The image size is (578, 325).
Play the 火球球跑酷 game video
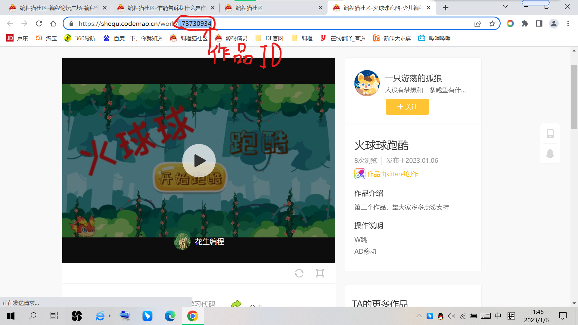click(199, 160)
